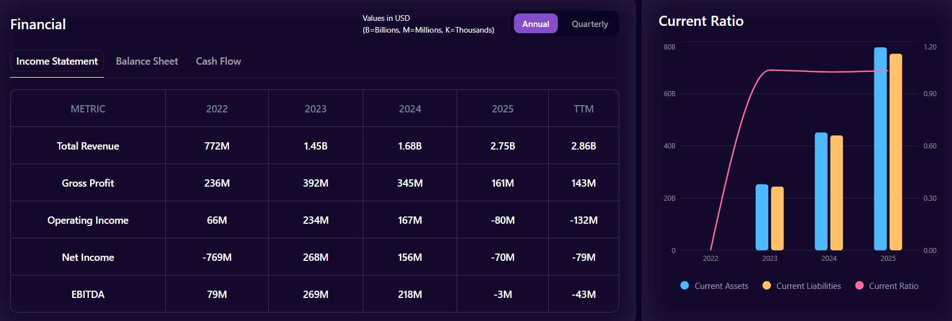Screen dimensions: 952x321
Task: Select the 2025 orange Current Liabilities bar
Action: (x=896, y=152)
